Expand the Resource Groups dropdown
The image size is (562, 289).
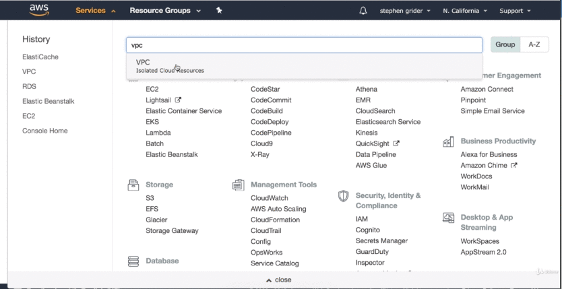(x=165, y=11)
